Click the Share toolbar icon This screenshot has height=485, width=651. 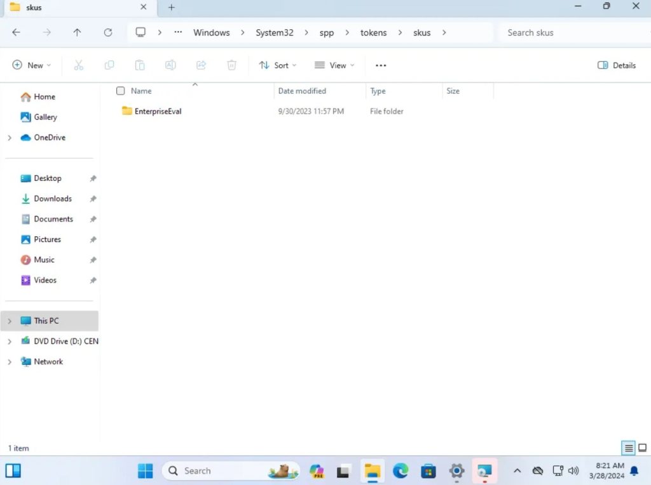point(201,65)
